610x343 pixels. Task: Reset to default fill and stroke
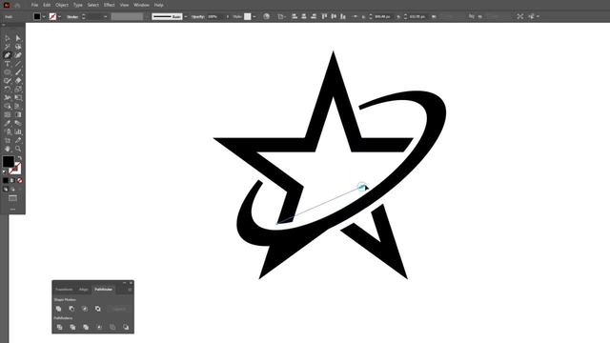click(x=5, y=171)
